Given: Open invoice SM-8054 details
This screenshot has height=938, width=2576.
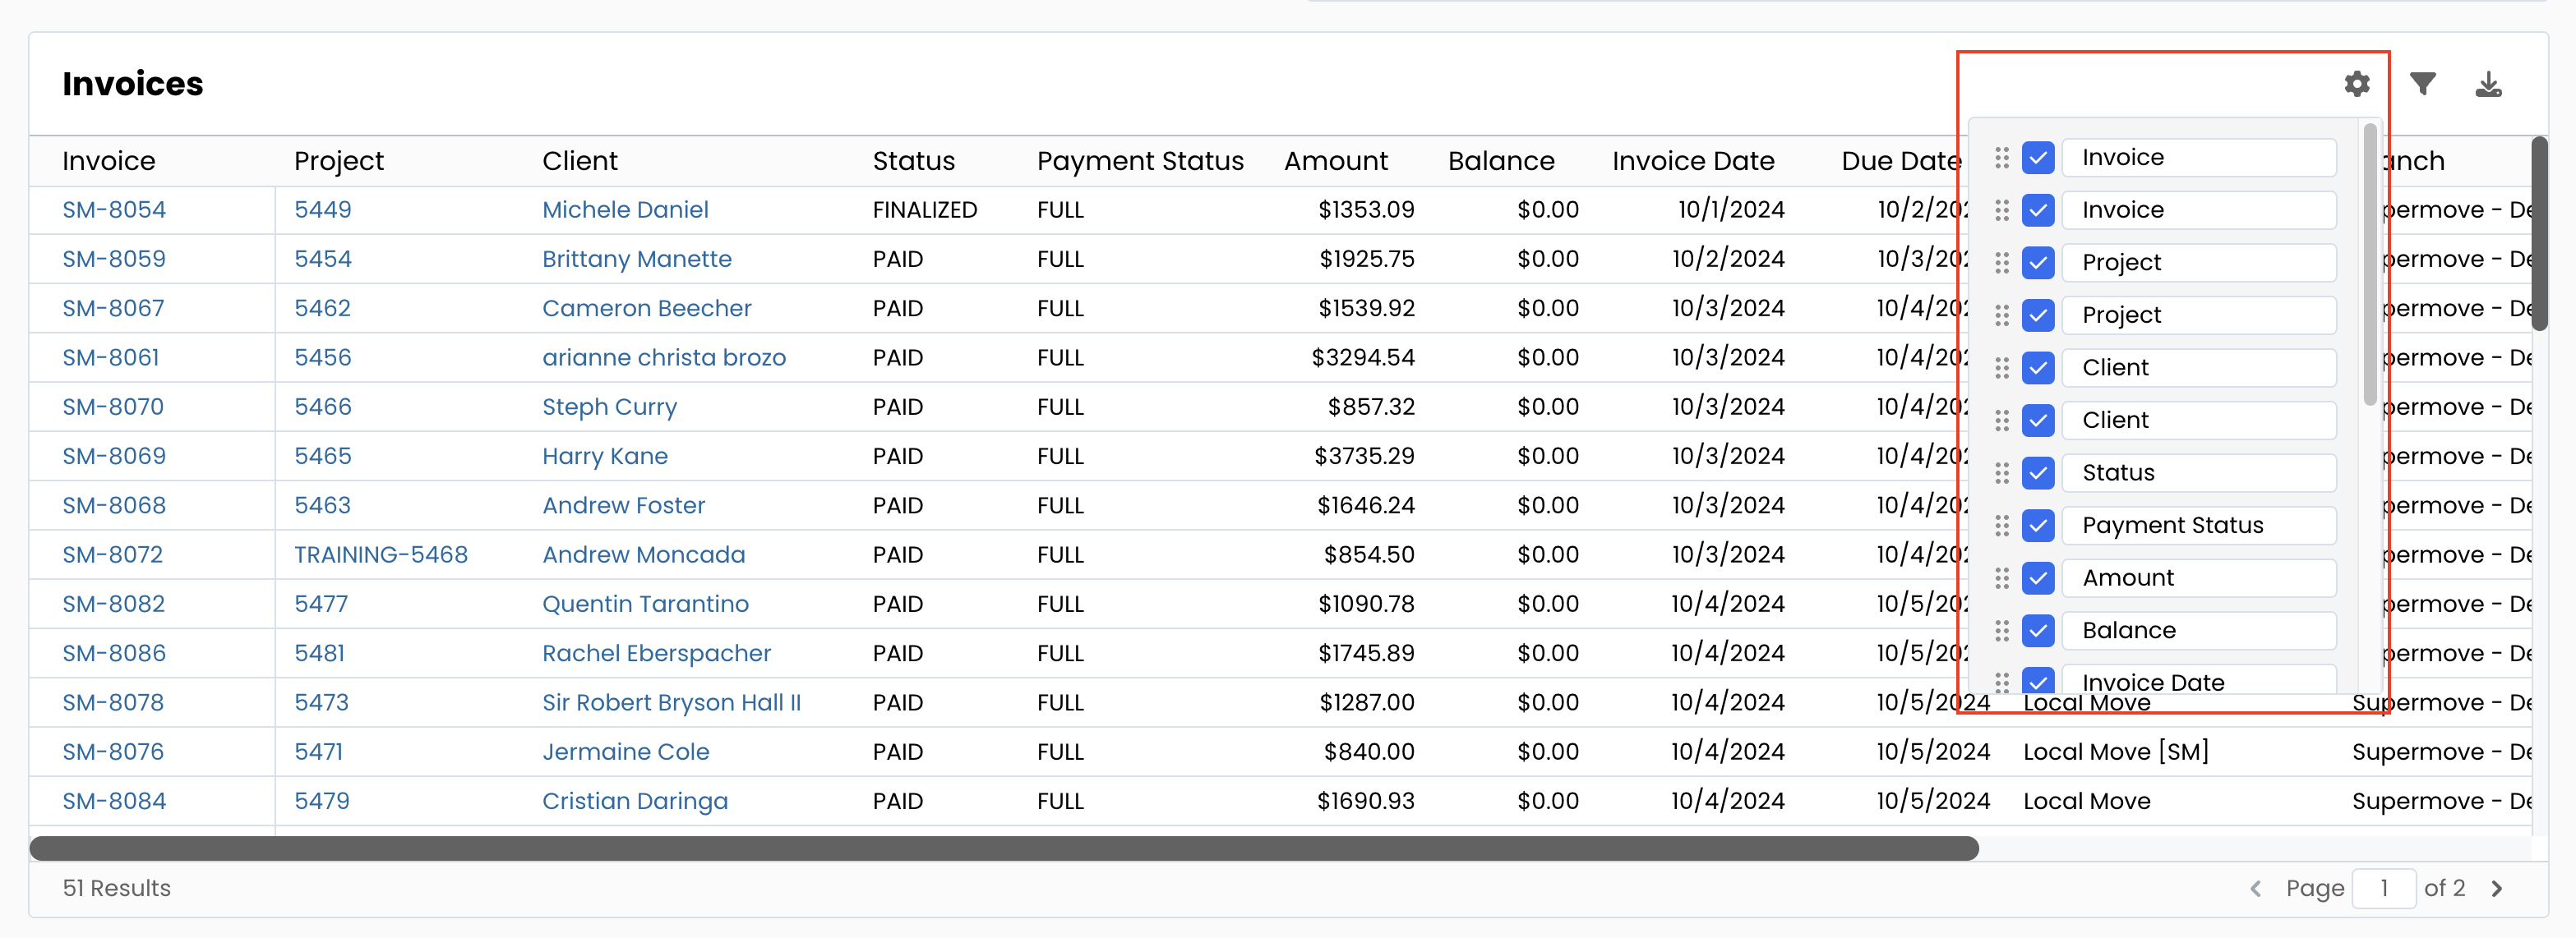Looking at the screenshot, I should (113, 210).
